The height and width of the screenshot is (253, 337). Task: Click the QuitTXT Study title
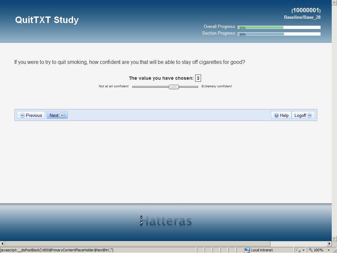(x=47, y=20)
